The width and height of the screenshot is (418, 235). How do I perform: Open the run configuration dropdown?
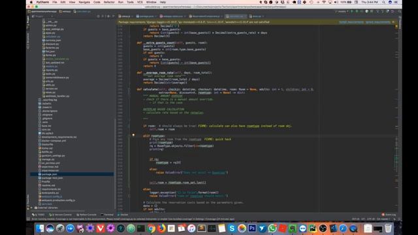342,12
